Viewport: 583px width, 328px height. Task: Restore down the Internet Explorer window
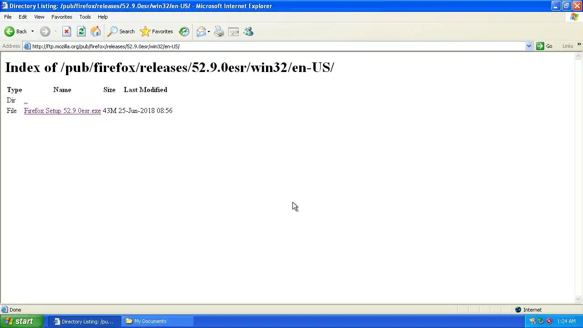click(566, 6)
